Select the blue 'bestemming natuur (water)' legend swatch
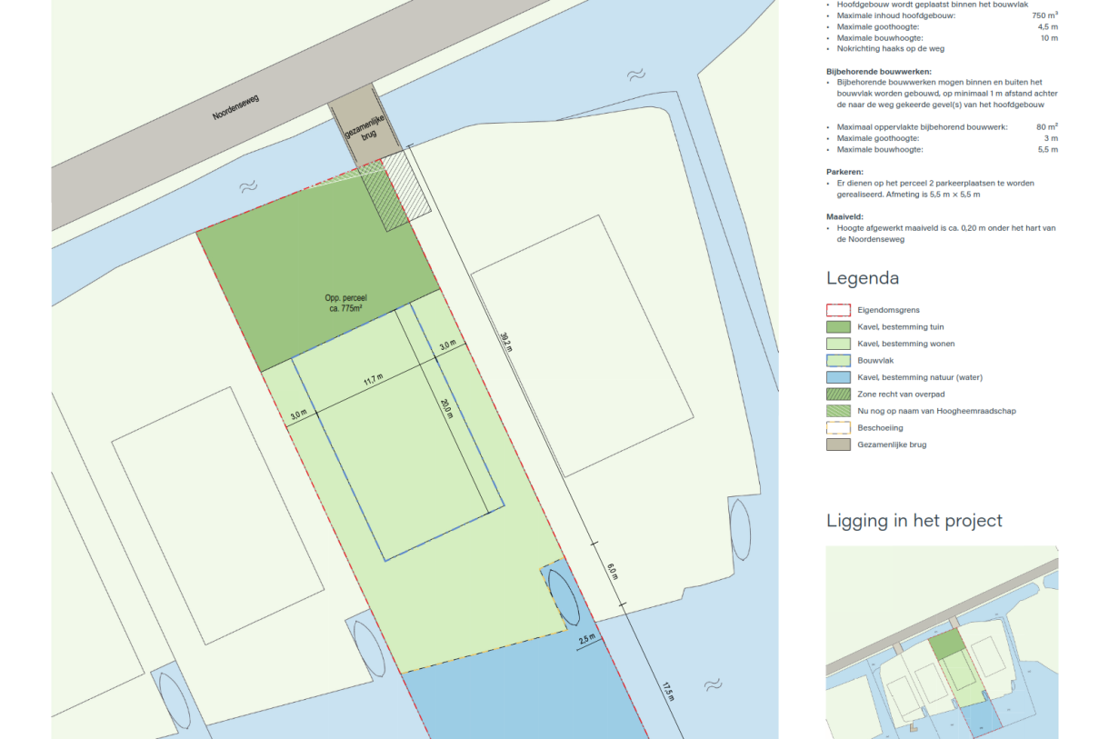The width and height of the screenshot is (1109, 739). 838,377
